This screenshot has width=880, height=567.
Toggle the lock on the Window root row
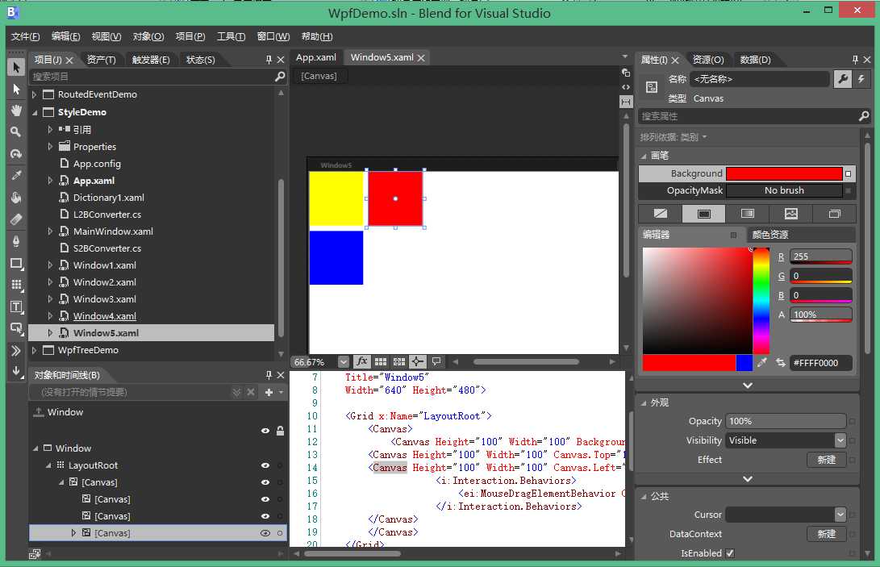pos(280,431)
